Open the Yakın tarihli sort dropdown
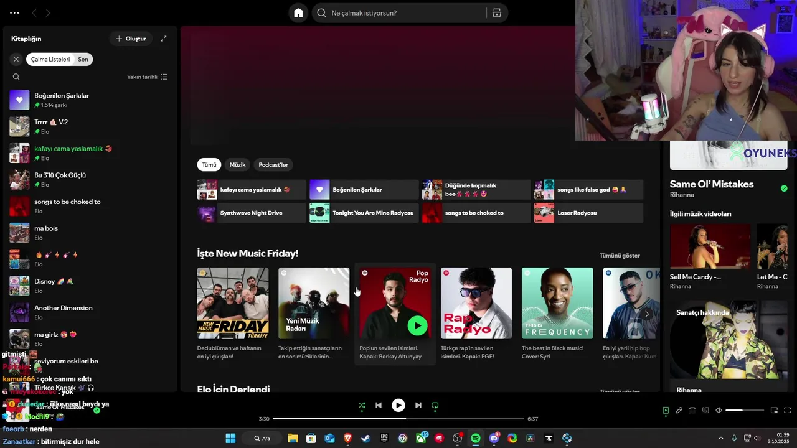 [147, 77]
